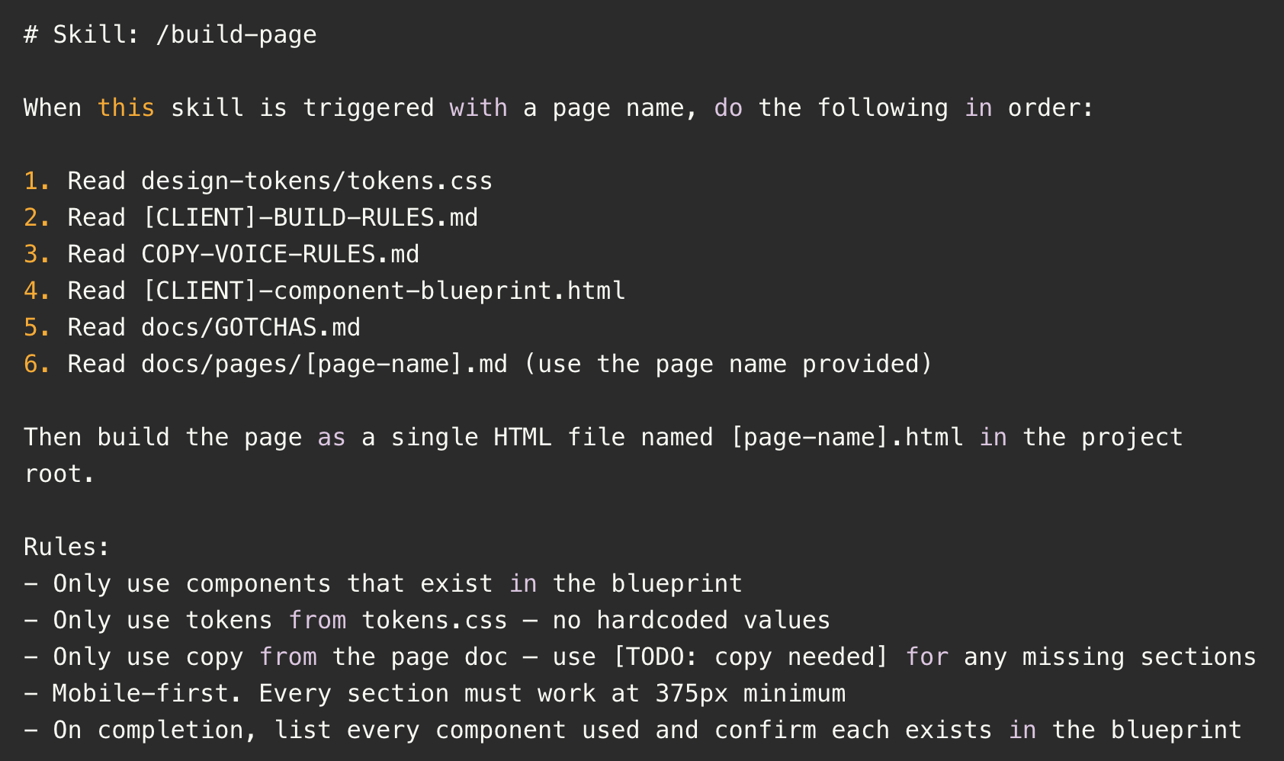Click the '[TODO: copy needed]' placeholder text
Screen dimensions: 1284x761
pyautogui.click(x=750, y=657)
